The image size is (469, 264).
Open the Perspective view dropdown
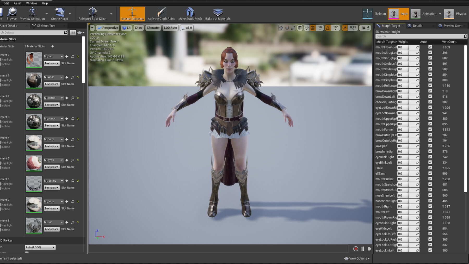pyautogui.click(x=108, y=28)
